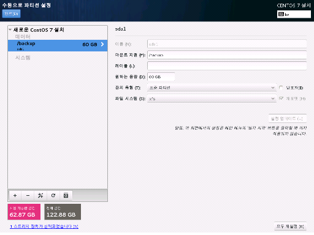The width and height of the screenshot is (314, 235).
Task: Click the mount point field showing /backup
Action: click(227, 55)
